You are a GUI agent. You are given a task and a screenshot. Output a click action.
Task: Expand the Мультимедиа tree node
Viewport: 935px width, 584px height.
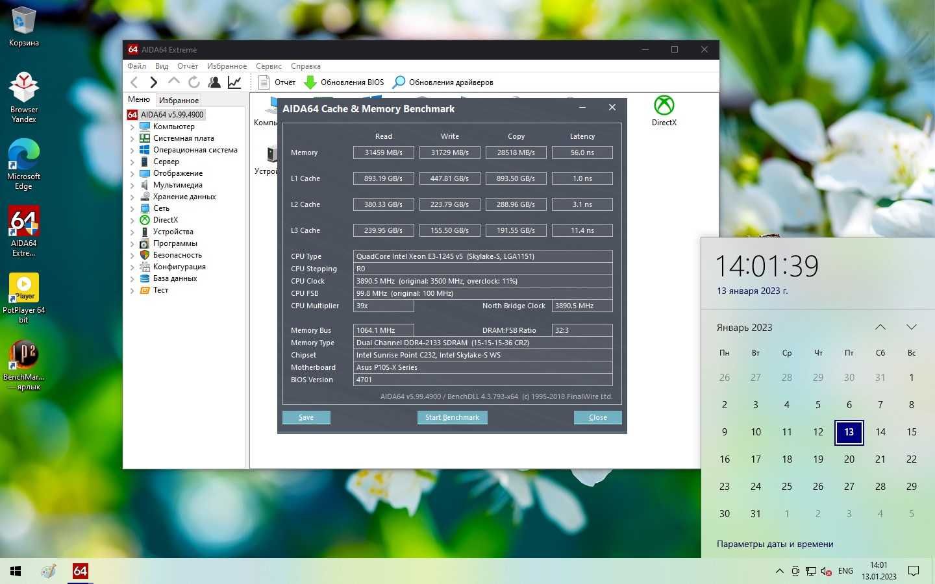click(x=132, y=185)
